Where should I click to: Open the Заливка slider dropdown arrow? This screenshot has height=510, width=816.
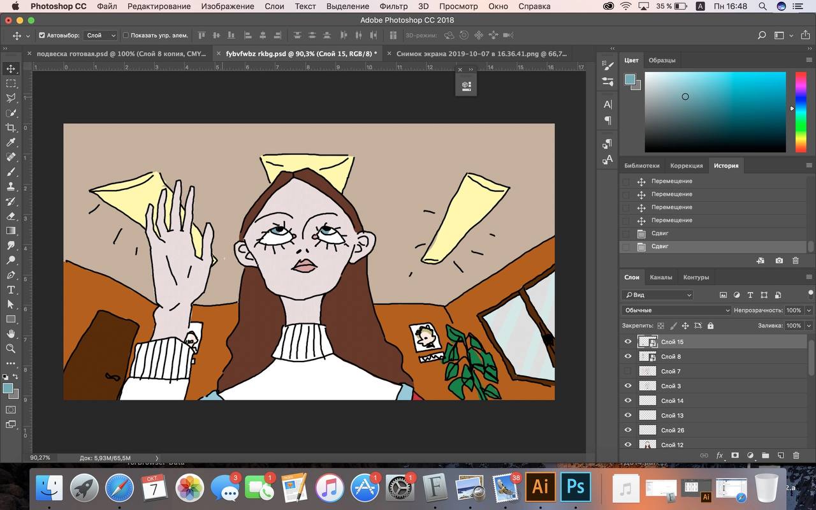point(808,326)
